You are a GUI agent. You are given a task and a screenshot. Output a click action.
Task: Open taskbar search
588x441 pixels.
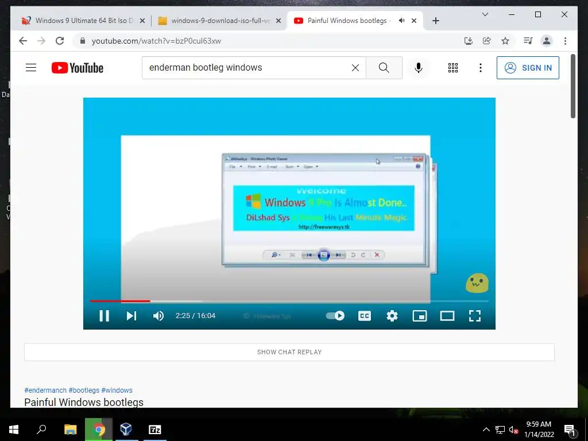pyautogui.click(x=41, y=430)
